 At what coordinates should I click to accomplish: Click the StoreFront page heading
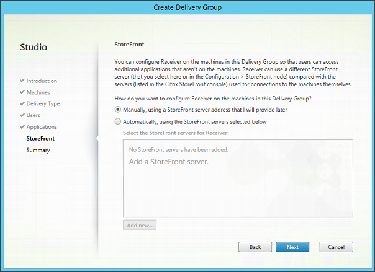tap(129, 45)
